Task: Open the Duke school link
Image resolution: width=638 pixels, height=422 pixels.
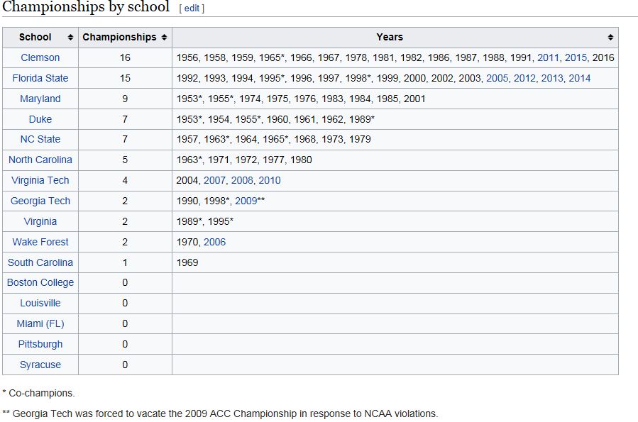Action: [x=40, y=119]
